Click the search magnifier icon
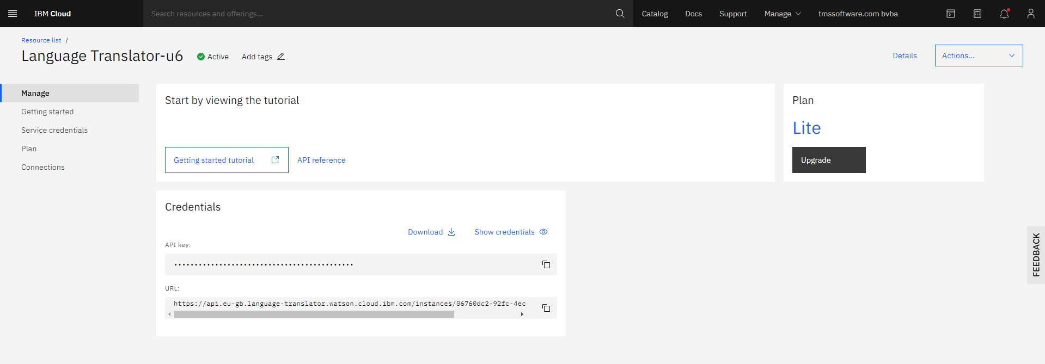 (620, 14)
